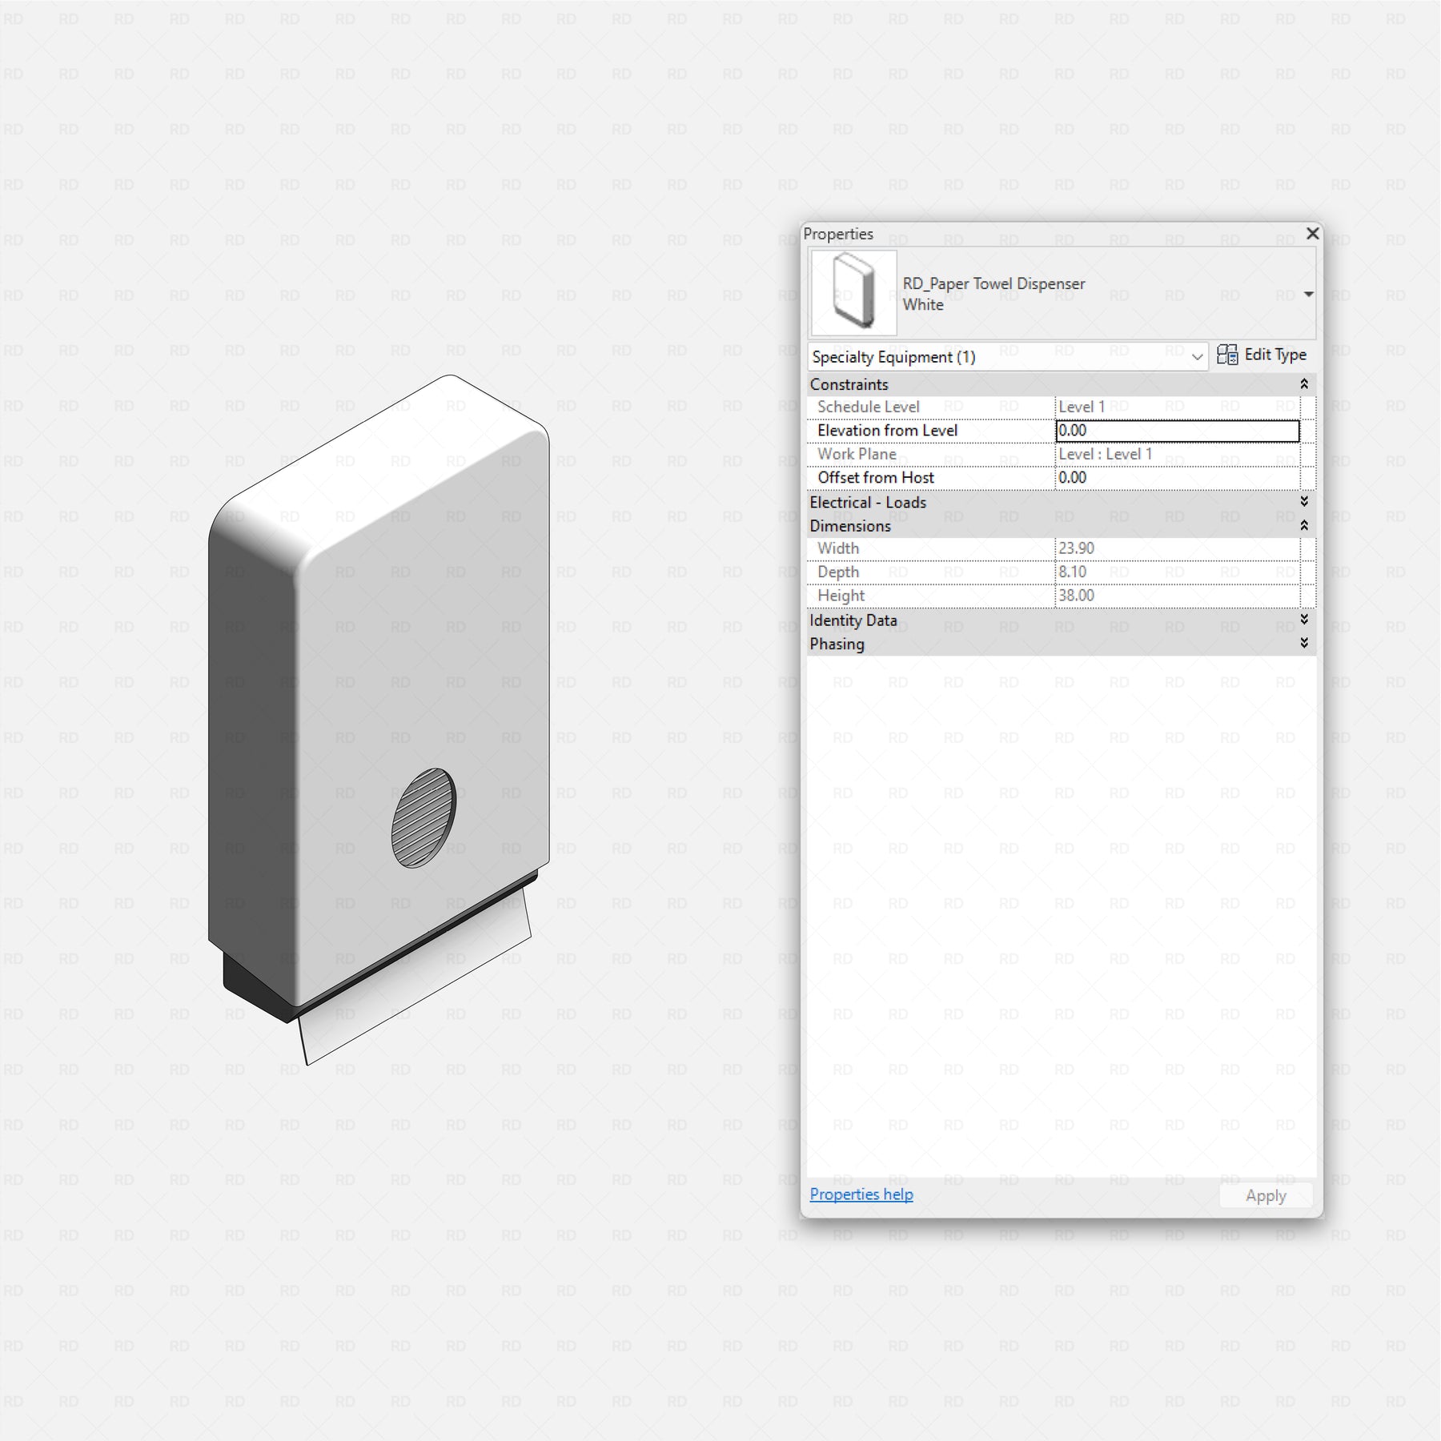This screenshot has height=1441, width=1441.
Task: Expand the Identity Data section
Action: pos(1304,620)
